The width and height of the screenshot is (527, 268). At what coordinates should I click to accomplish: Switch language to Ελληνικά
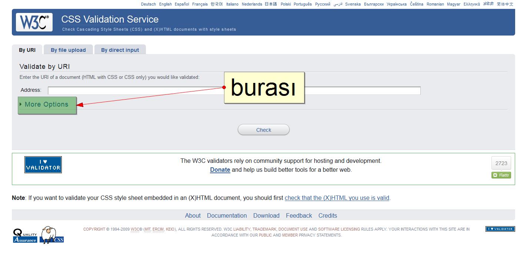(472, 4)
